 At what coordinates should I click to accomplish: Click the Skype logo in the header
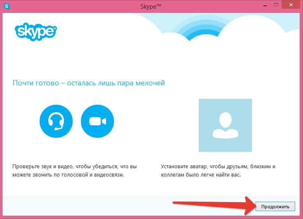click(36, 32)
